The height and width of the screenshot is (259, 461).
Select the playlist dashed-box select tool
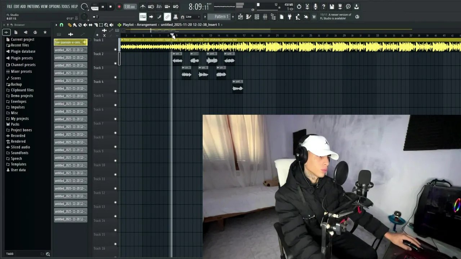[x=101, y=25]
